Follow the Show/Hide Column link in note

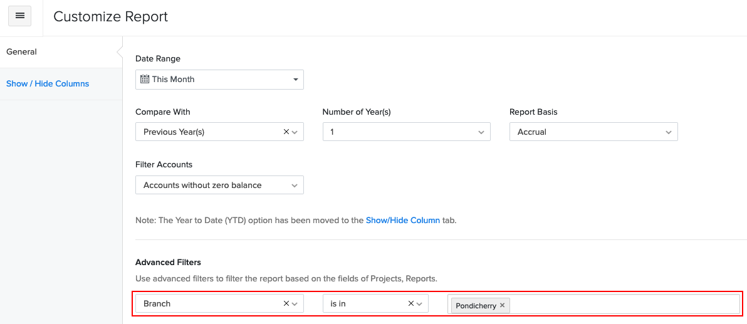click(x=402, y=221)
